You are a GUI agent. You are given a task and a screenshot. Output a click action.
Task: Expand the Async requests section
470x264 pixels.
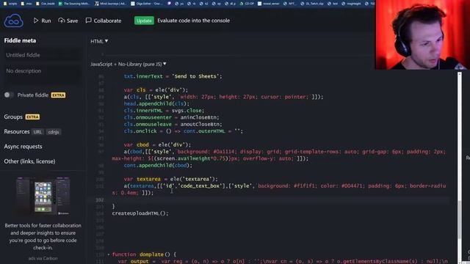[23, 147]
